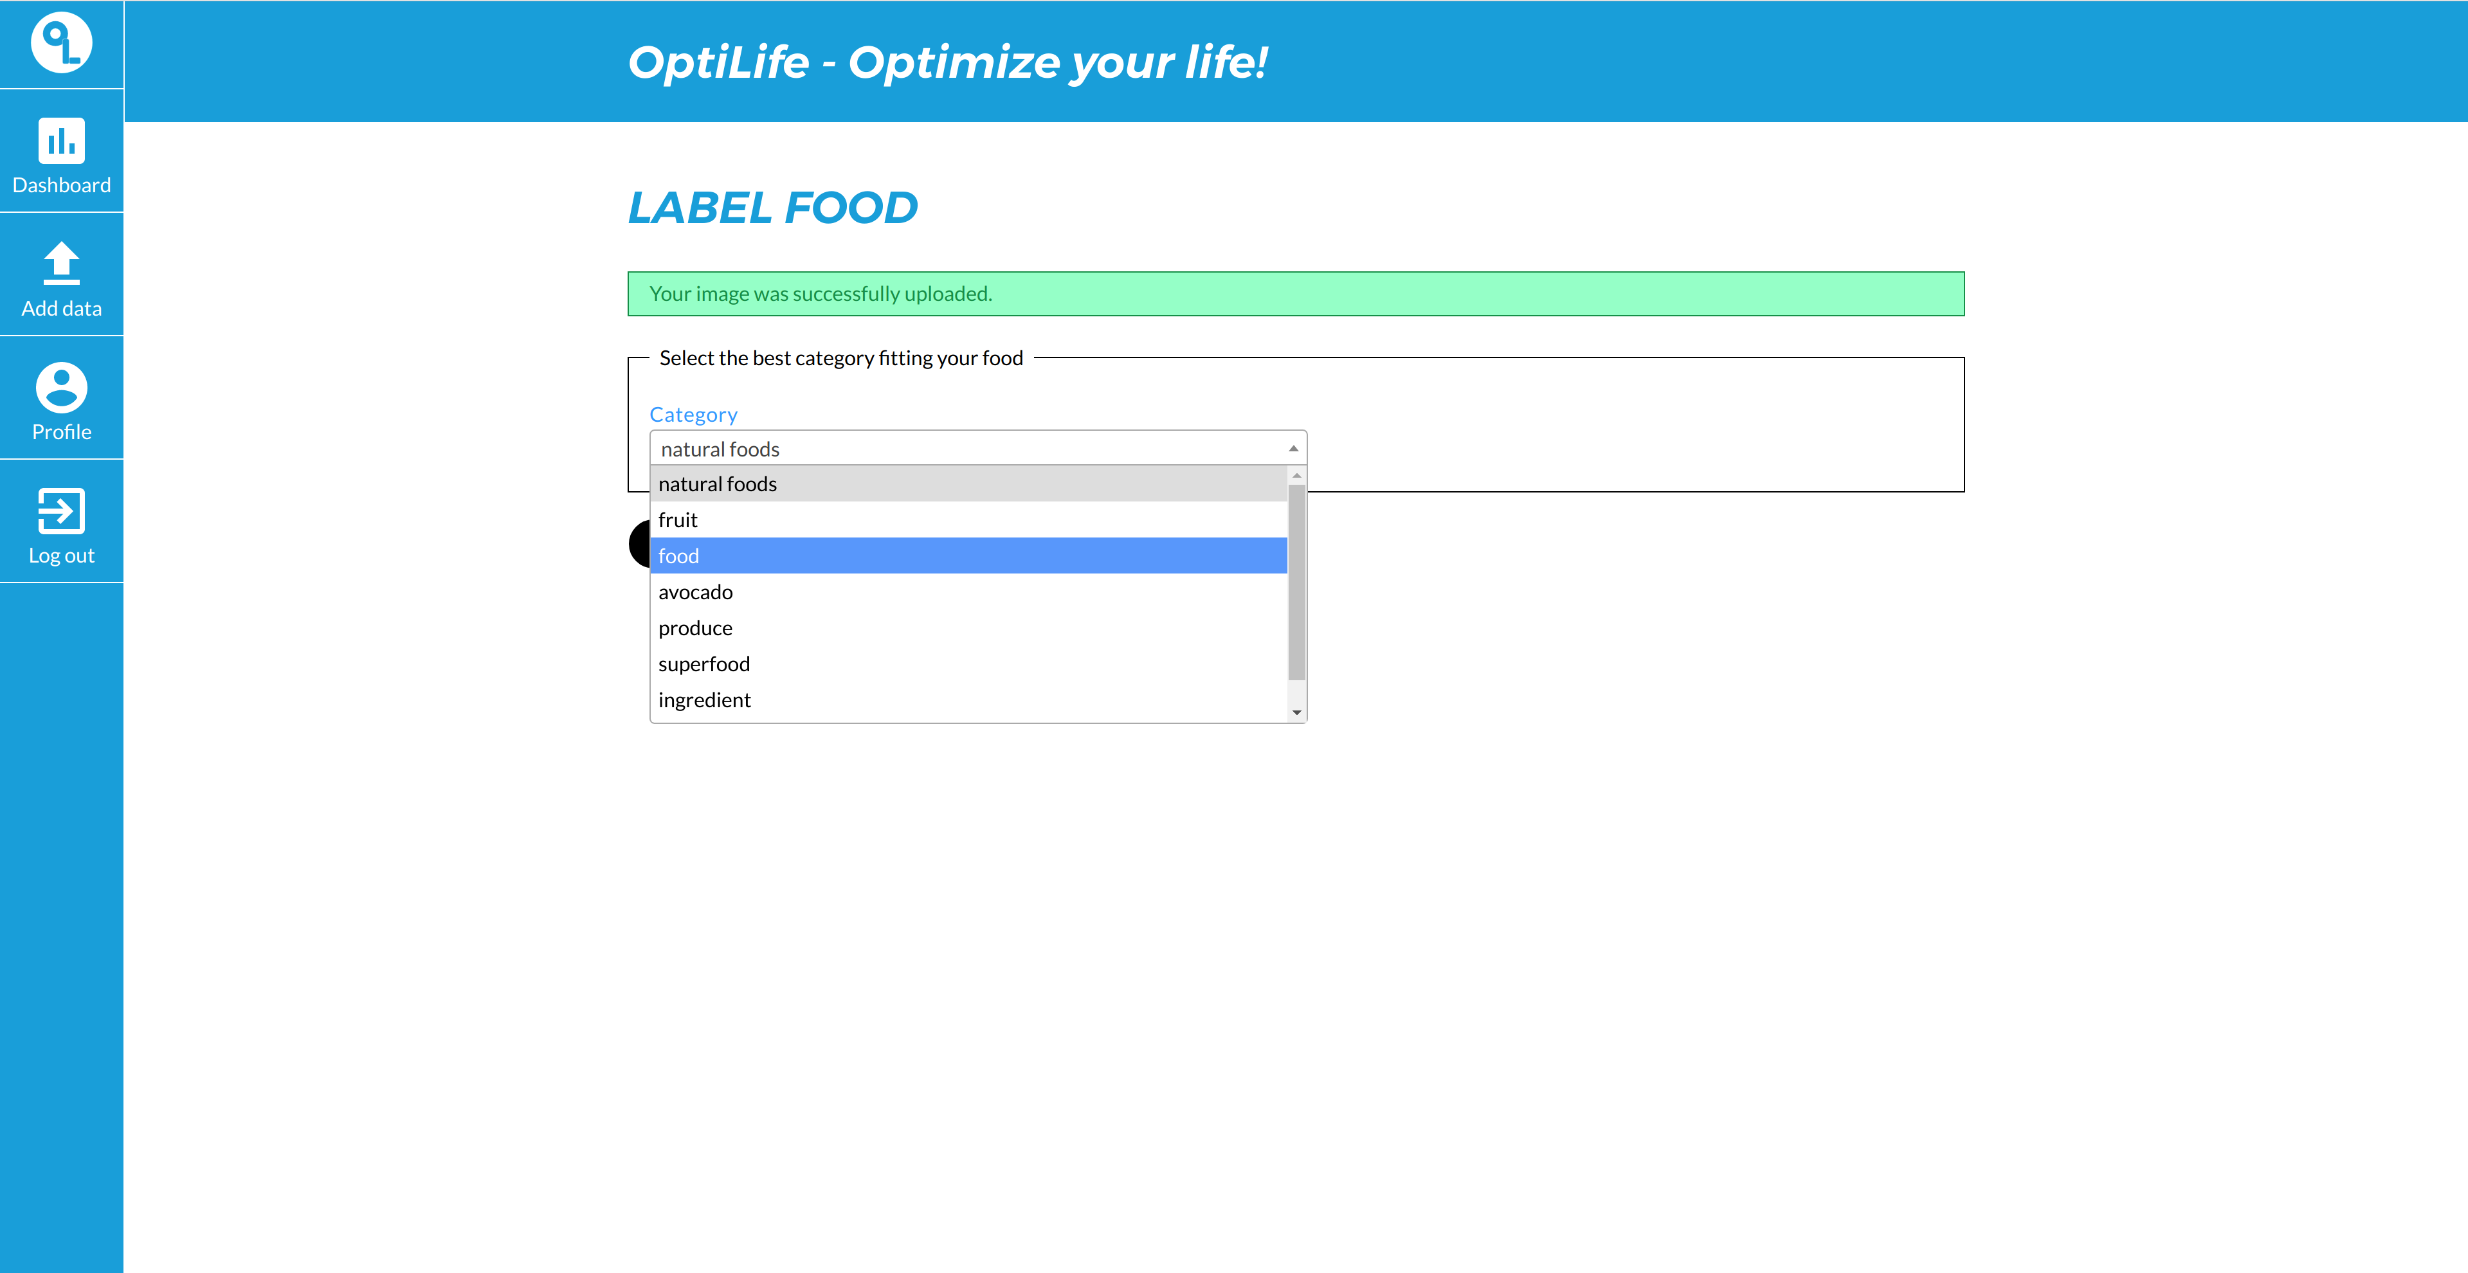This screenshot has height=1273, width=2468.
Task: Pick the highlighted 'food' option
Action: coord(968,555)
